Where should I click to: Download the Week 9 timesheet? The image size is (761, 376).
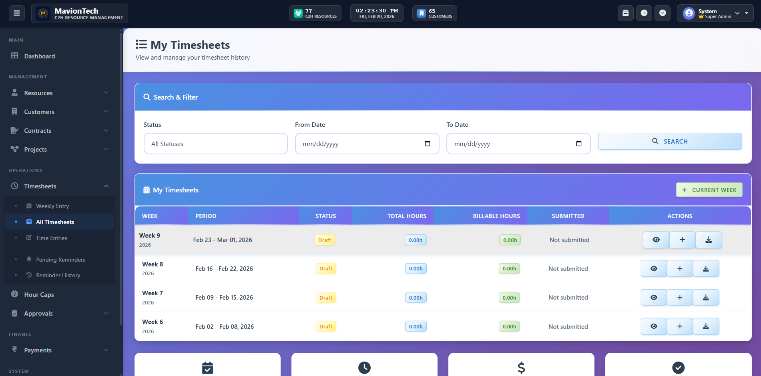tap(709, 240)
